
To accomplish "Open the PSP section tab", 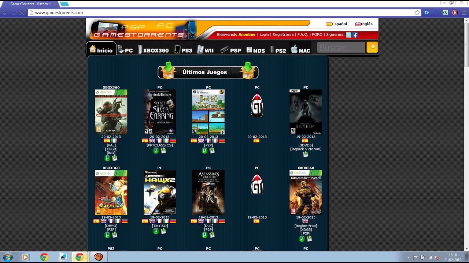I will click(230, 50).
